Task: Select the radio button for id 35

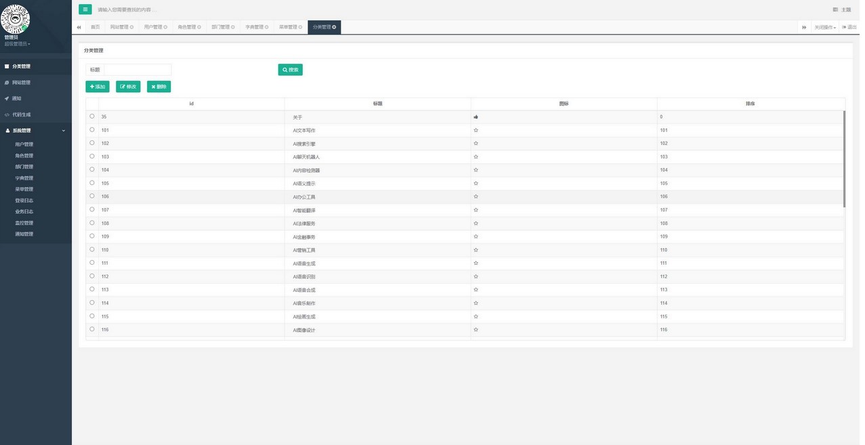Action: click(92, 116)
